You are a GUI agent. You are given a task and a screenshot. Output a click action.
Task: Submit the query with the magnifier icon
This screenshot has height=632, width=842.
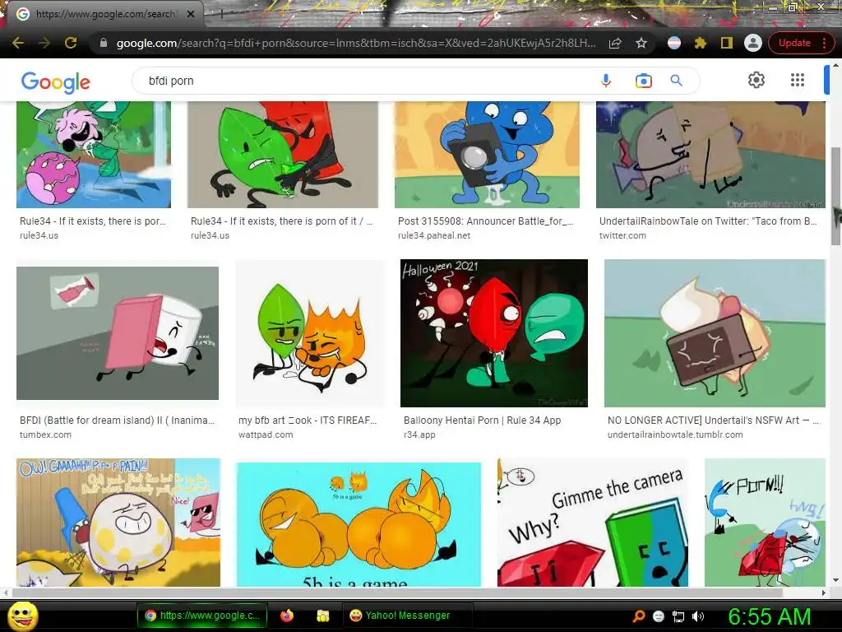[x=676, y=81]
